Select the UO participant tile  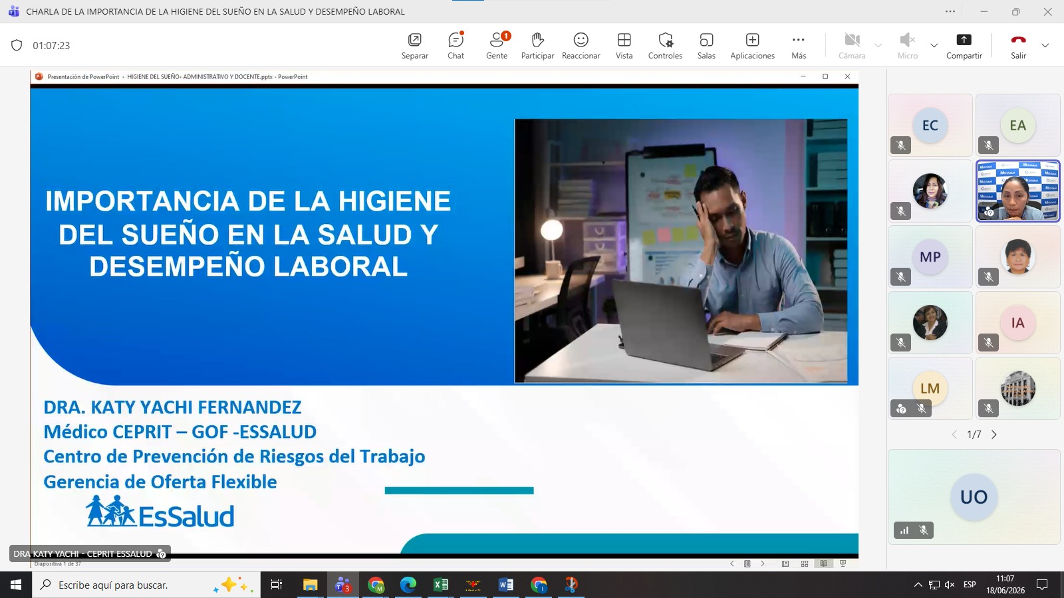click(974, 497)
